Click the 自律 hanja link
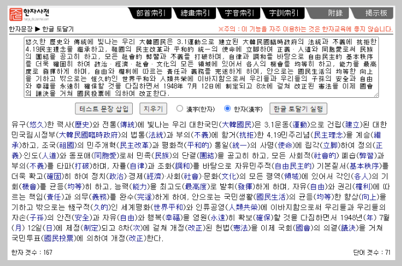402x266 pixels. click(137, 166)
